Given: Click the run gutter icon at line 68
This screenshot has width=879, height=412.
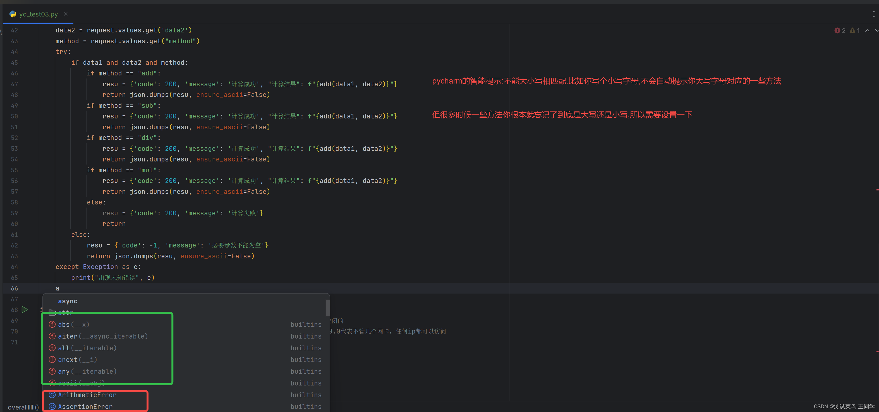Looking at the screenshot, I should (x=25, y=309).
